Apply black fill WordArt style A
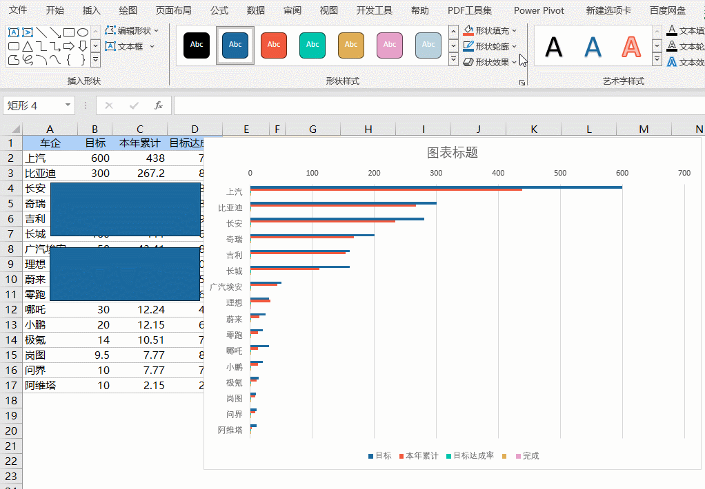The width and height of the screenshot is (705, 489). coord(553,46)
